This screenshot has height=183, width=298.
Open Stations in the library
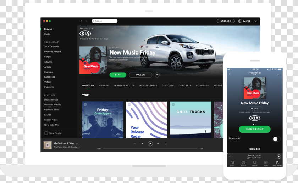point(49,72)
